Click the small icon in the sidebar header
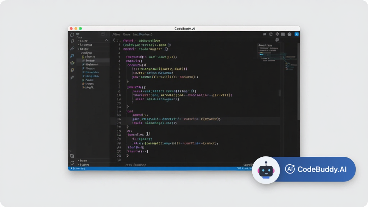 (103, 34)
